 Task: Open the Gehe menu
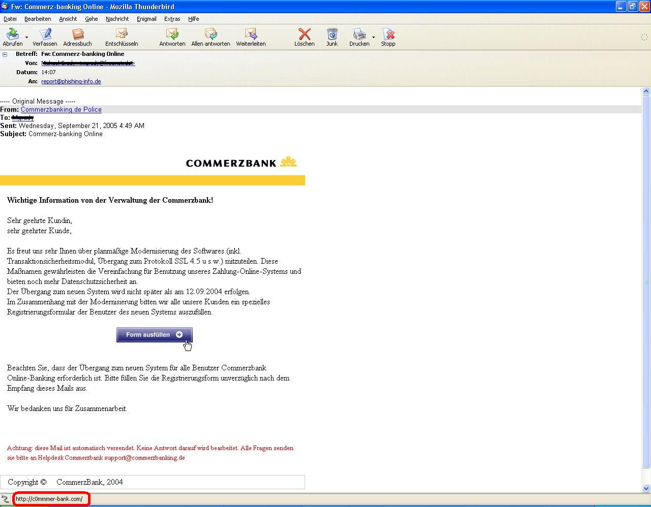(x=92, y=19)
